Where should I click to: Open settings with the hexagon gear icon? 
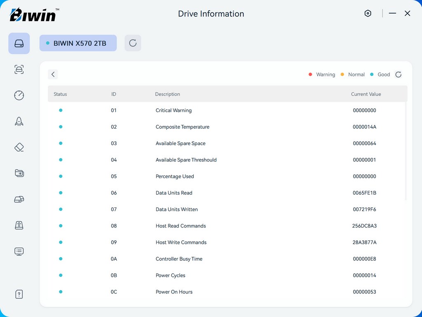(368, 14)
